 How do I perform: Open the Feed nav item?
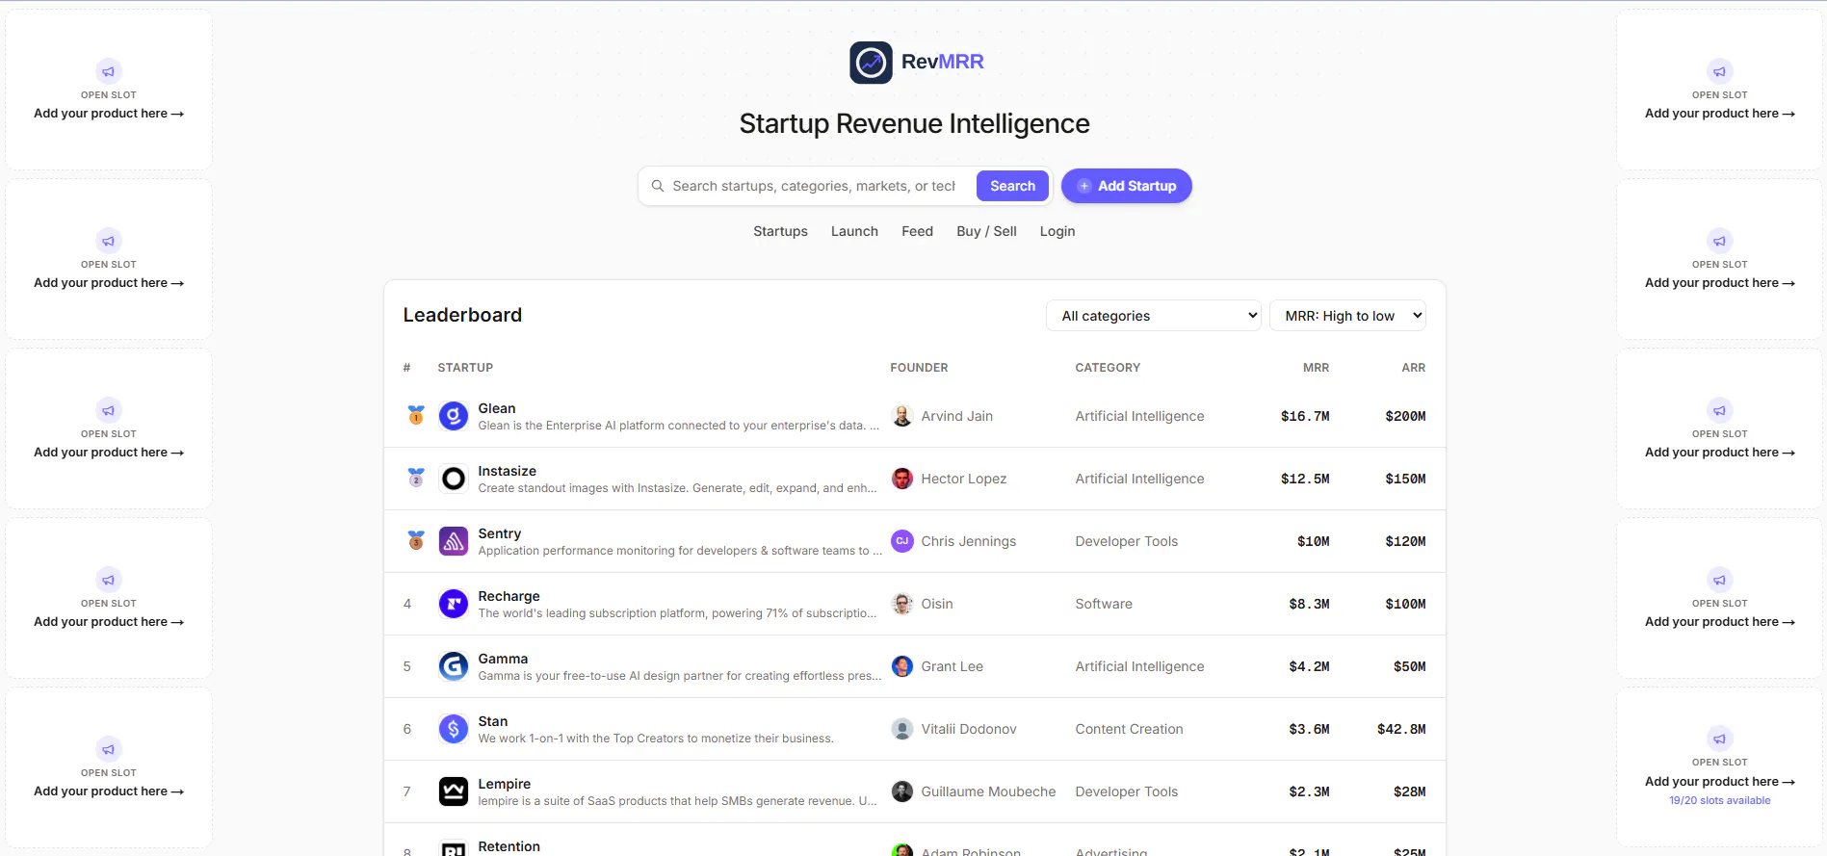click(x=917, y=231)
